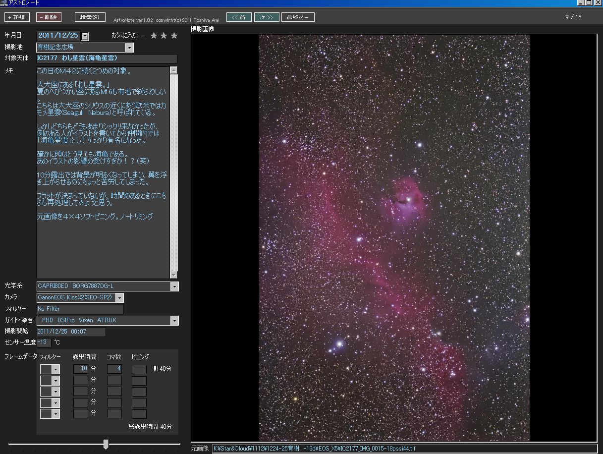Clear favorite rating with dash
603x454 pixels.
143,36
